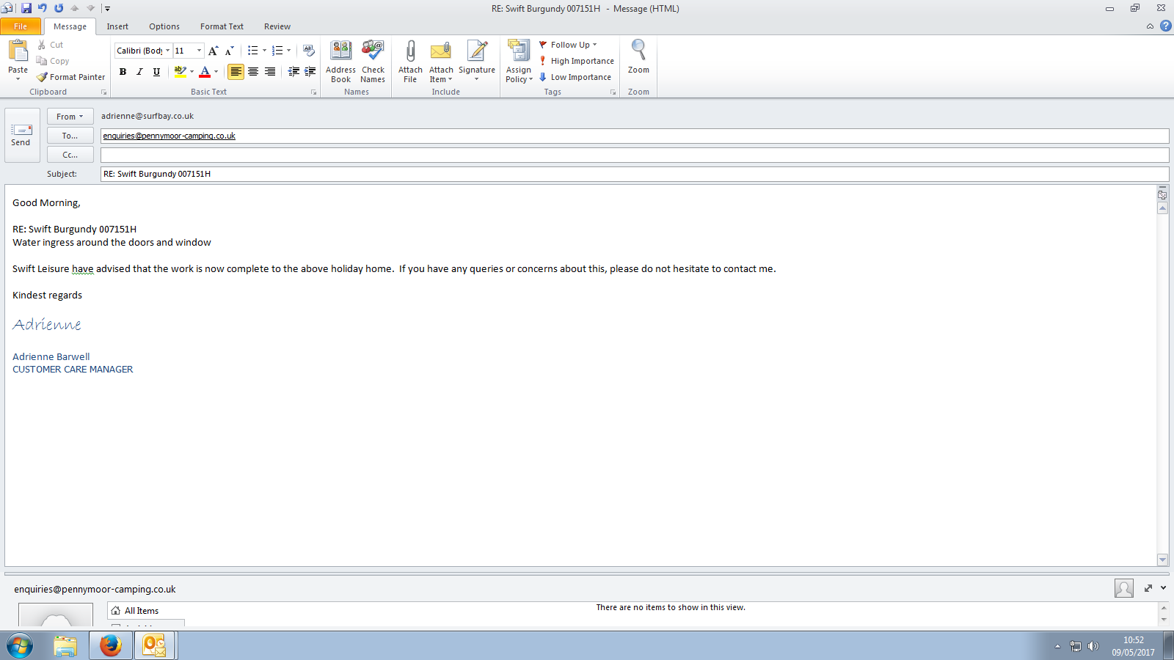Switch to the Options ribbon tab
This screenshot has width=1174, height=660.
(164, 26)
